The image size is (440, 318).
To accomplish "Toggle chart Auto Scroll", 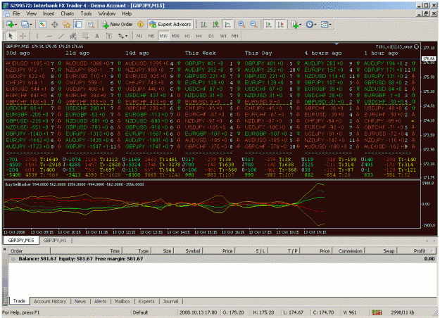I will pos(268,25).
